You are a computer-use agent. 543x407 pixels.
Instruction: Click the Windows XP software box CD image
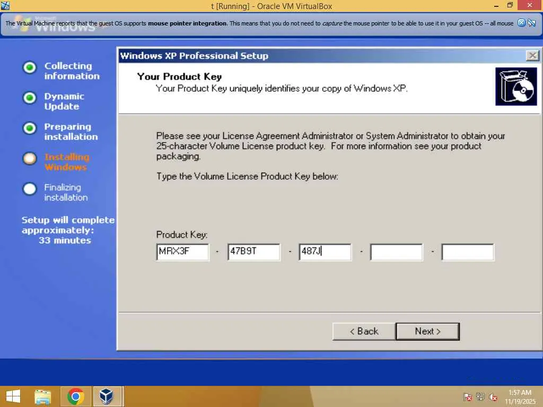[x=516, y=86]
